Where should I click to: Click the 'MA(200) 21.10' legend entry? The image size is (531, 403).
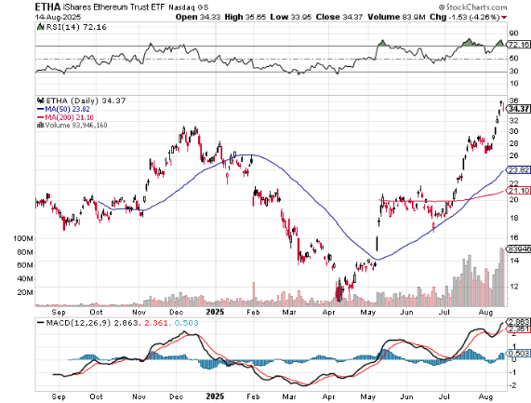click(70, 117)
